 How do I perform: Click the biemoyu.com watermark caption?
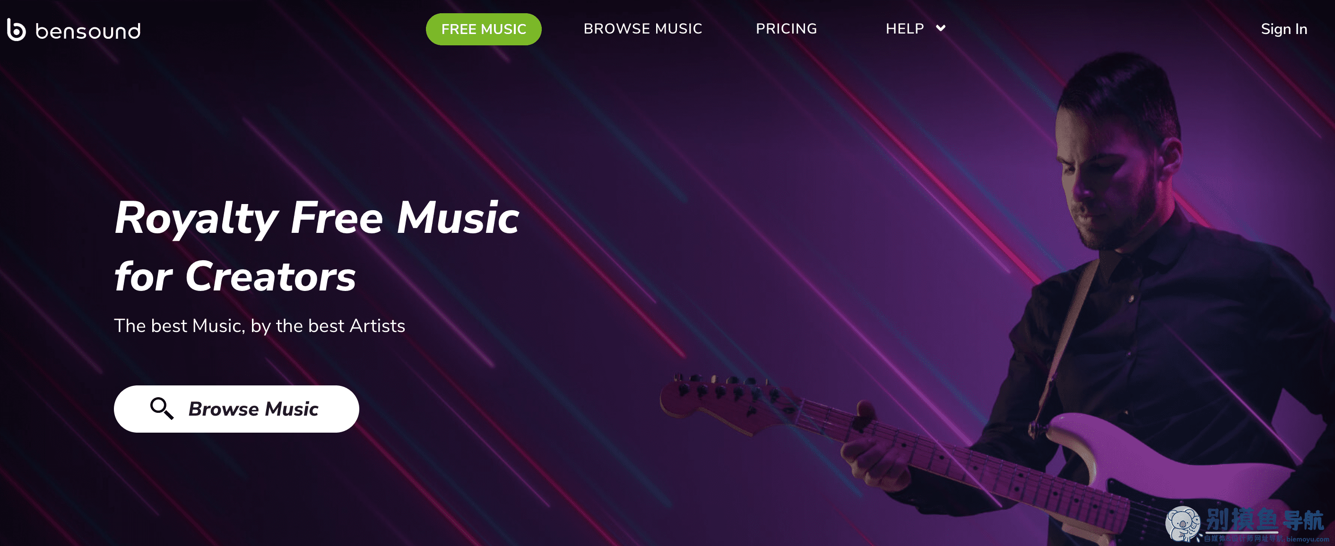pos(1308,539)
